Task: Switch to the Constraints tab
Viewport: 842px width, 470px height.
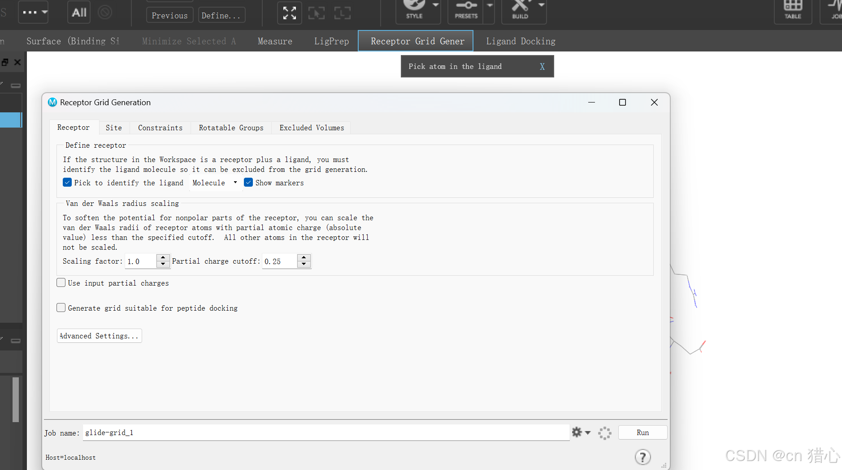Action: (x=160, y=128)
